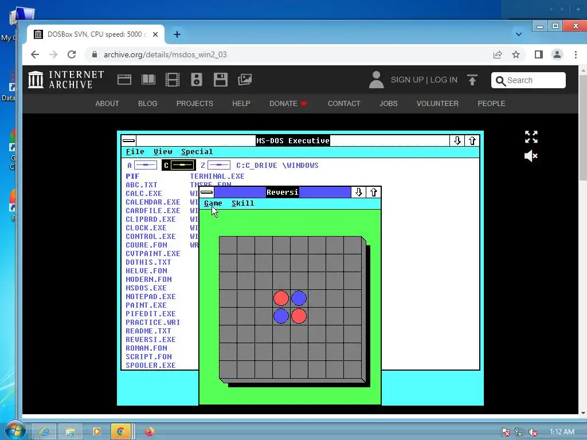Screen dimensions: 587x440
Task: Click the VOLUNTEER navigation link
Action: pyautogui.click(x=437, y=104)
